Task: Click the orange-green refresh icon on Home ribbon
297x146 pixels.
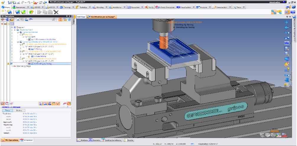Action: coord(31,12)
